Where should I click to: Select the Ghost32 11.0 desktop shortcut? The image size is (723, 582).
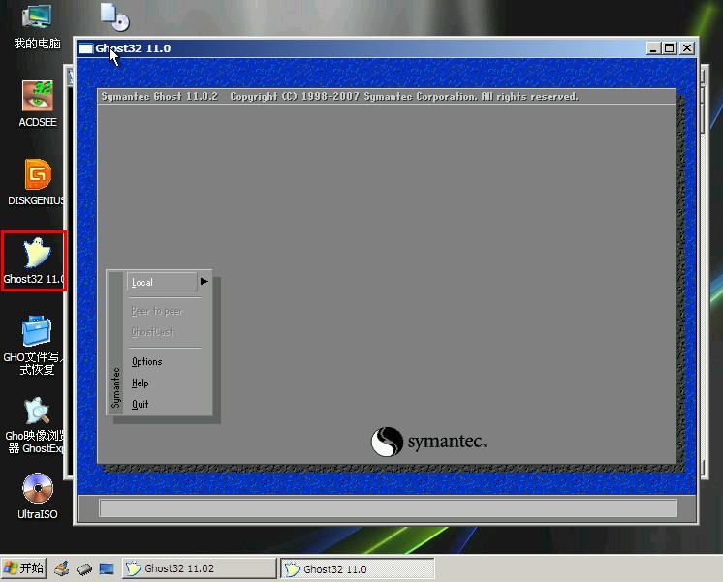34,260
